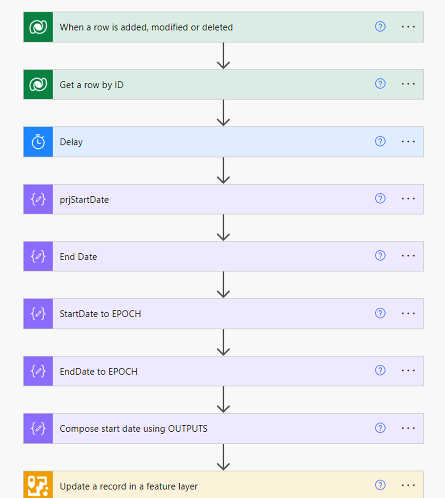Click the Compose icon on StartDate to EPOCH
Viewport: 445px width, 498px height.
(38, 314)
